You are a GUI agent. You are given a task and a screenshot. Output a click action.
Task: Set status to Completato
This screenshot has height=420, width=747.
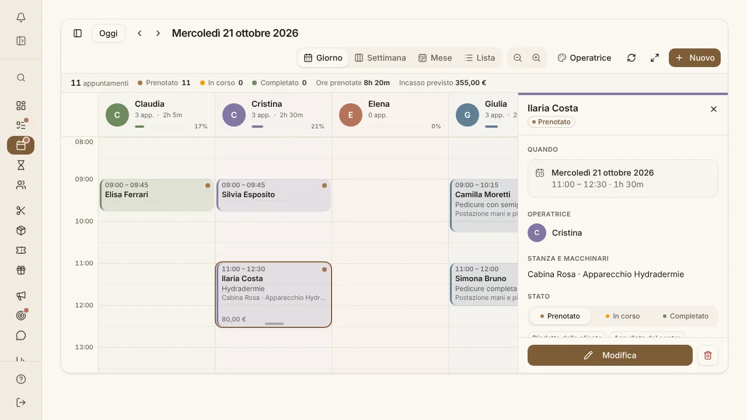686,316
